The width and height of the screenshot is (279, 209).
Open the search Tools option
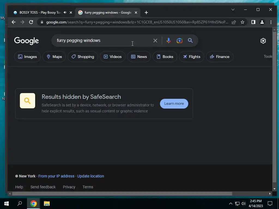268,56
